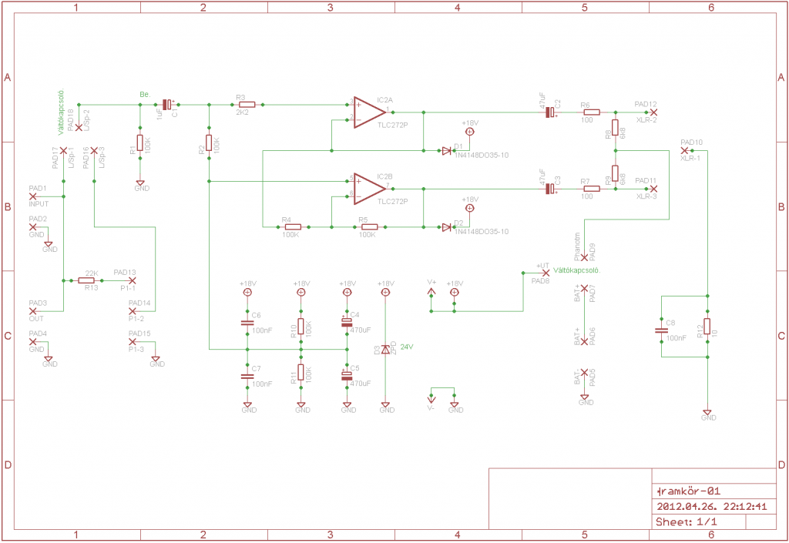The image size is (789, 543).
Task: Click the 'Be.' input label
Action: (x=145, y=95)
